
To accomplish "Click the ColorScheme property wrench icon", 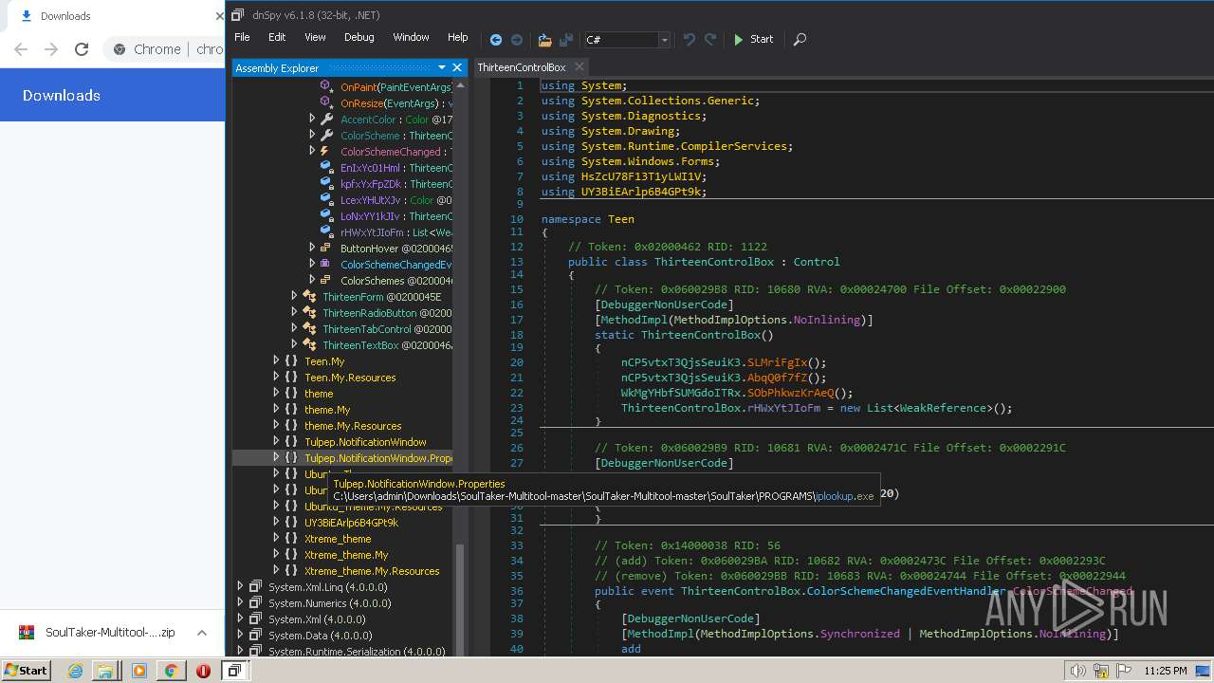I will [326, 136].
